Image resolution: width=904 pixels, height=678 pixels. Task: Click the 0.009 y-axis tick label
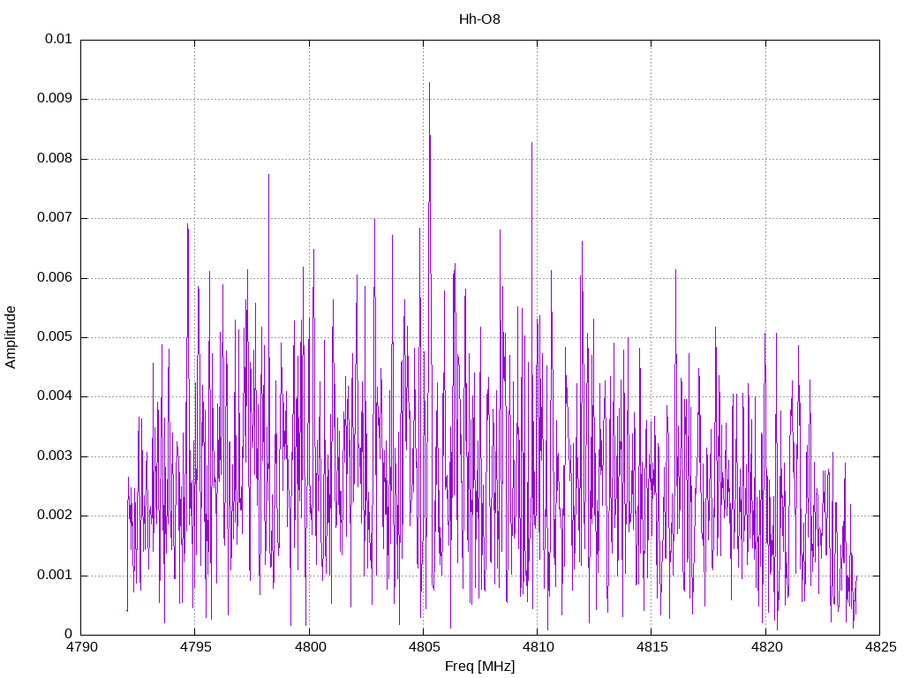click(54, 98)
